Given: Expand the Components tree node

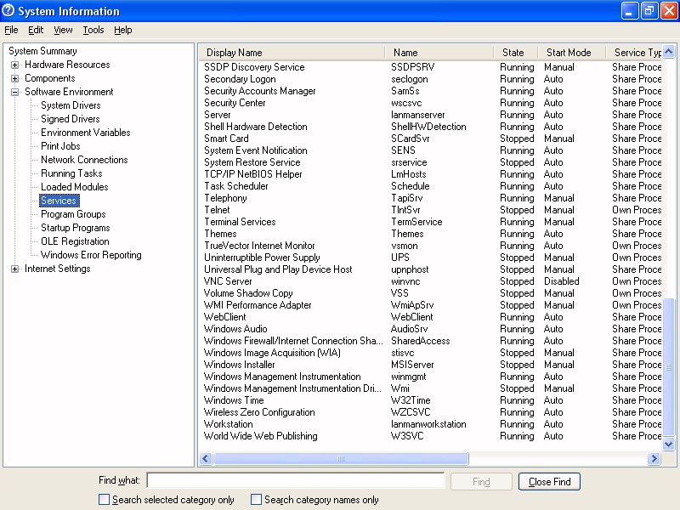Looking at the screenshot, I should [15, 79].
